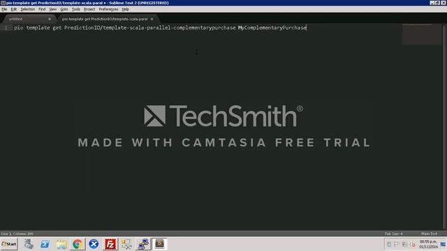Screen dimensions: 447x251
Task: Click the vertical scrollbar of the editor
Action: [444, 127]
